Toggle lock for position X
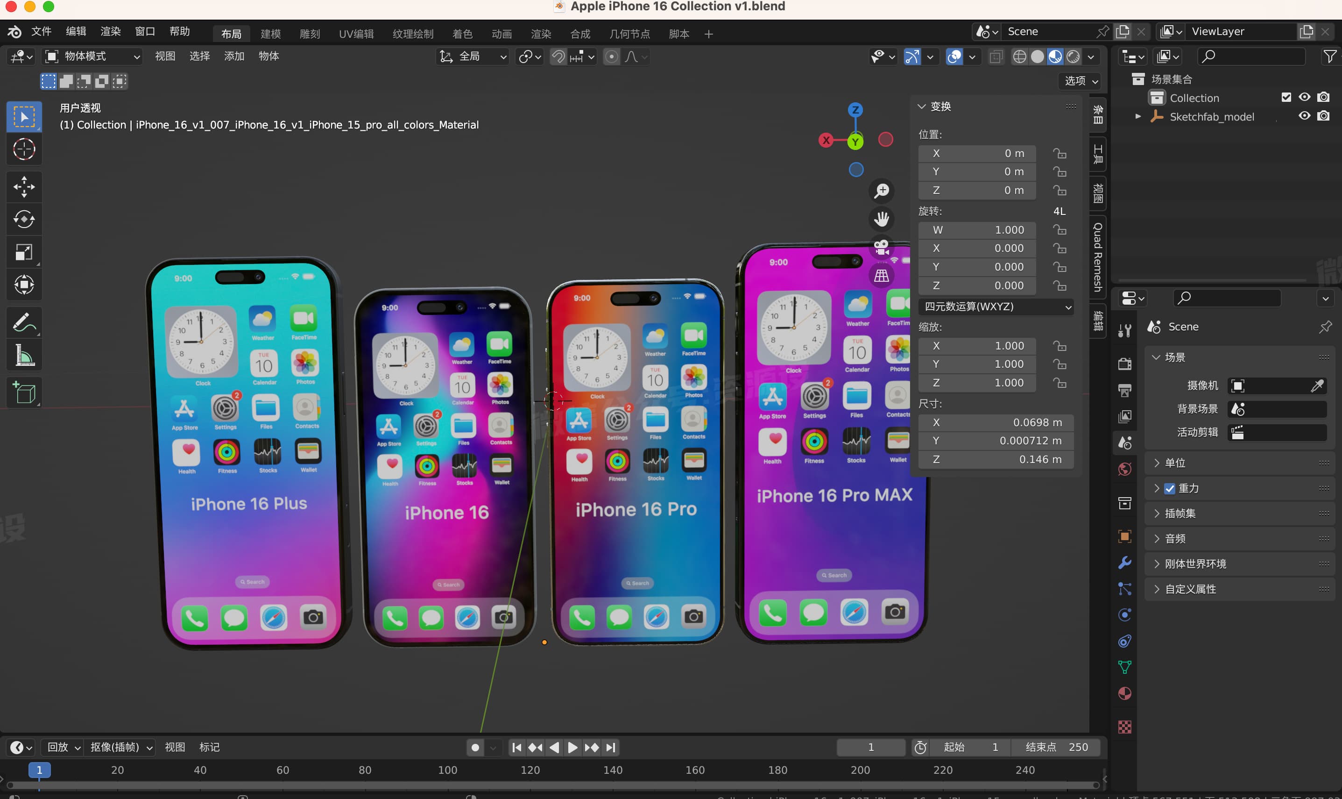The width and height of the screenshot is (1342, 799). [x=1059, y=153]
